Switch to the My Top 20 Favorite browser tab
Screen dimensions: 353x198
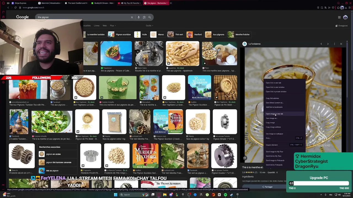[130, 3]
